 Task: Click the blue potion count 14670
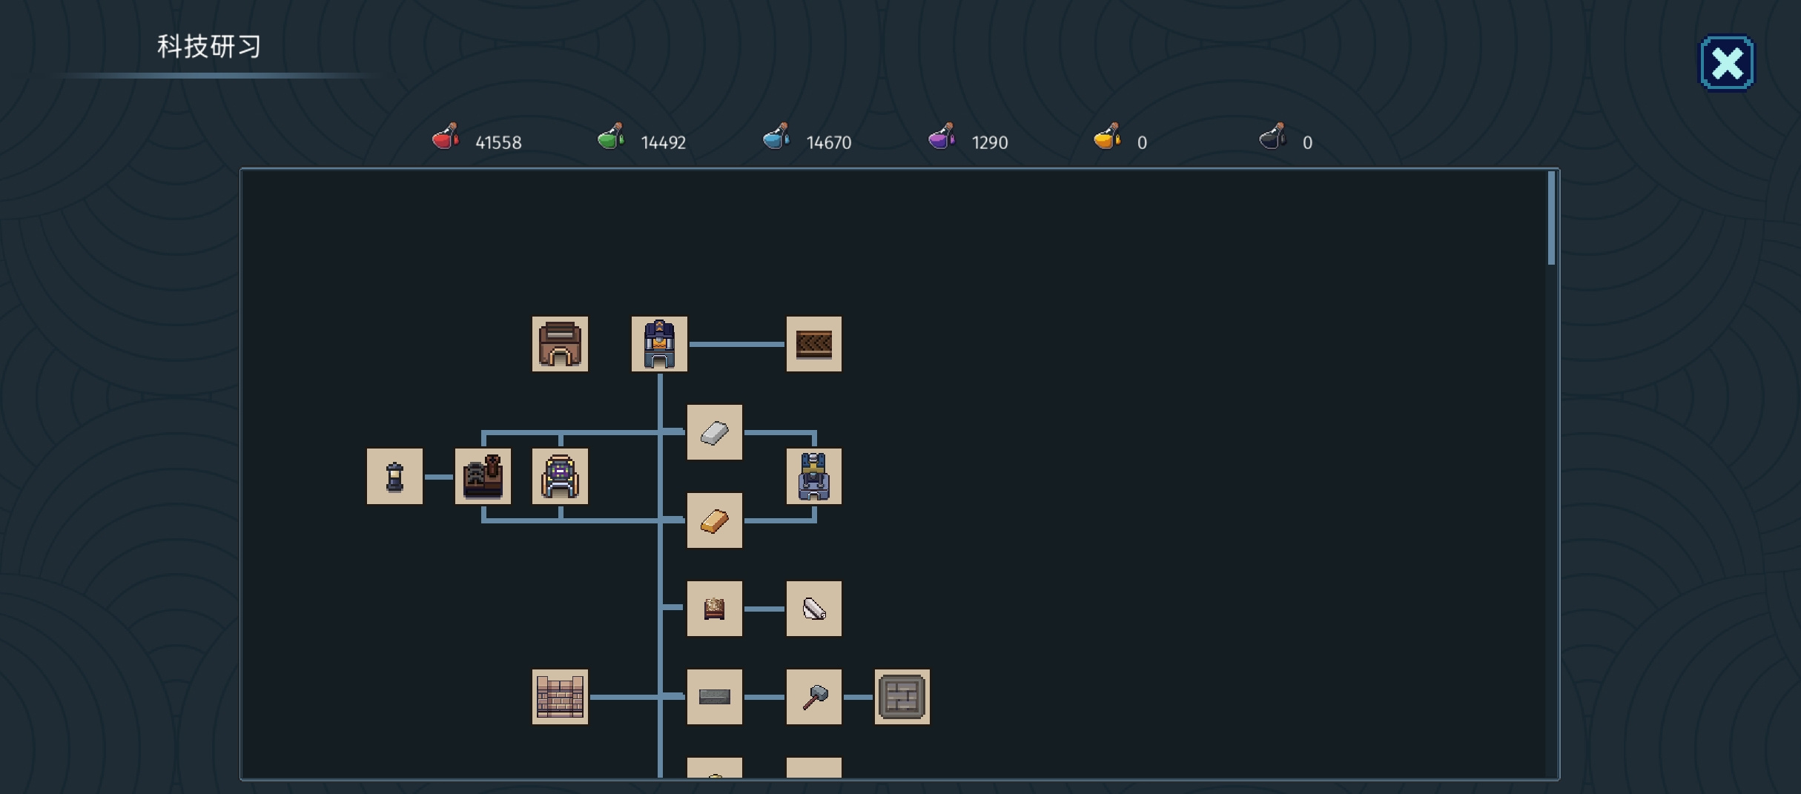pos(829,142)
